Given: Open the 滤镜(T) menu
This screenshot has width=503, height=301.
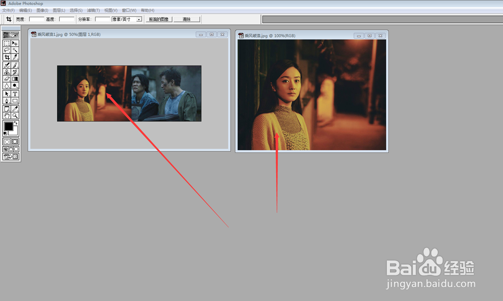Looking at the screenshot, I should coord(93,10).
